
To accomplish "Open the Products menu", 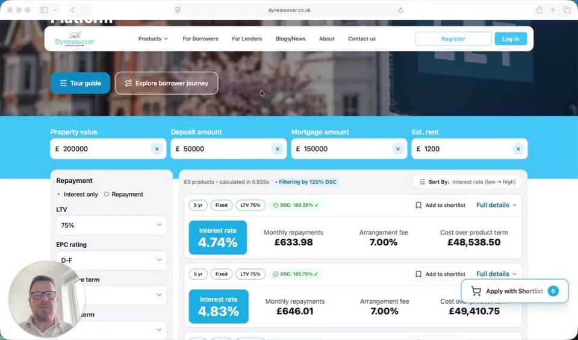I will tap(153, 39).
